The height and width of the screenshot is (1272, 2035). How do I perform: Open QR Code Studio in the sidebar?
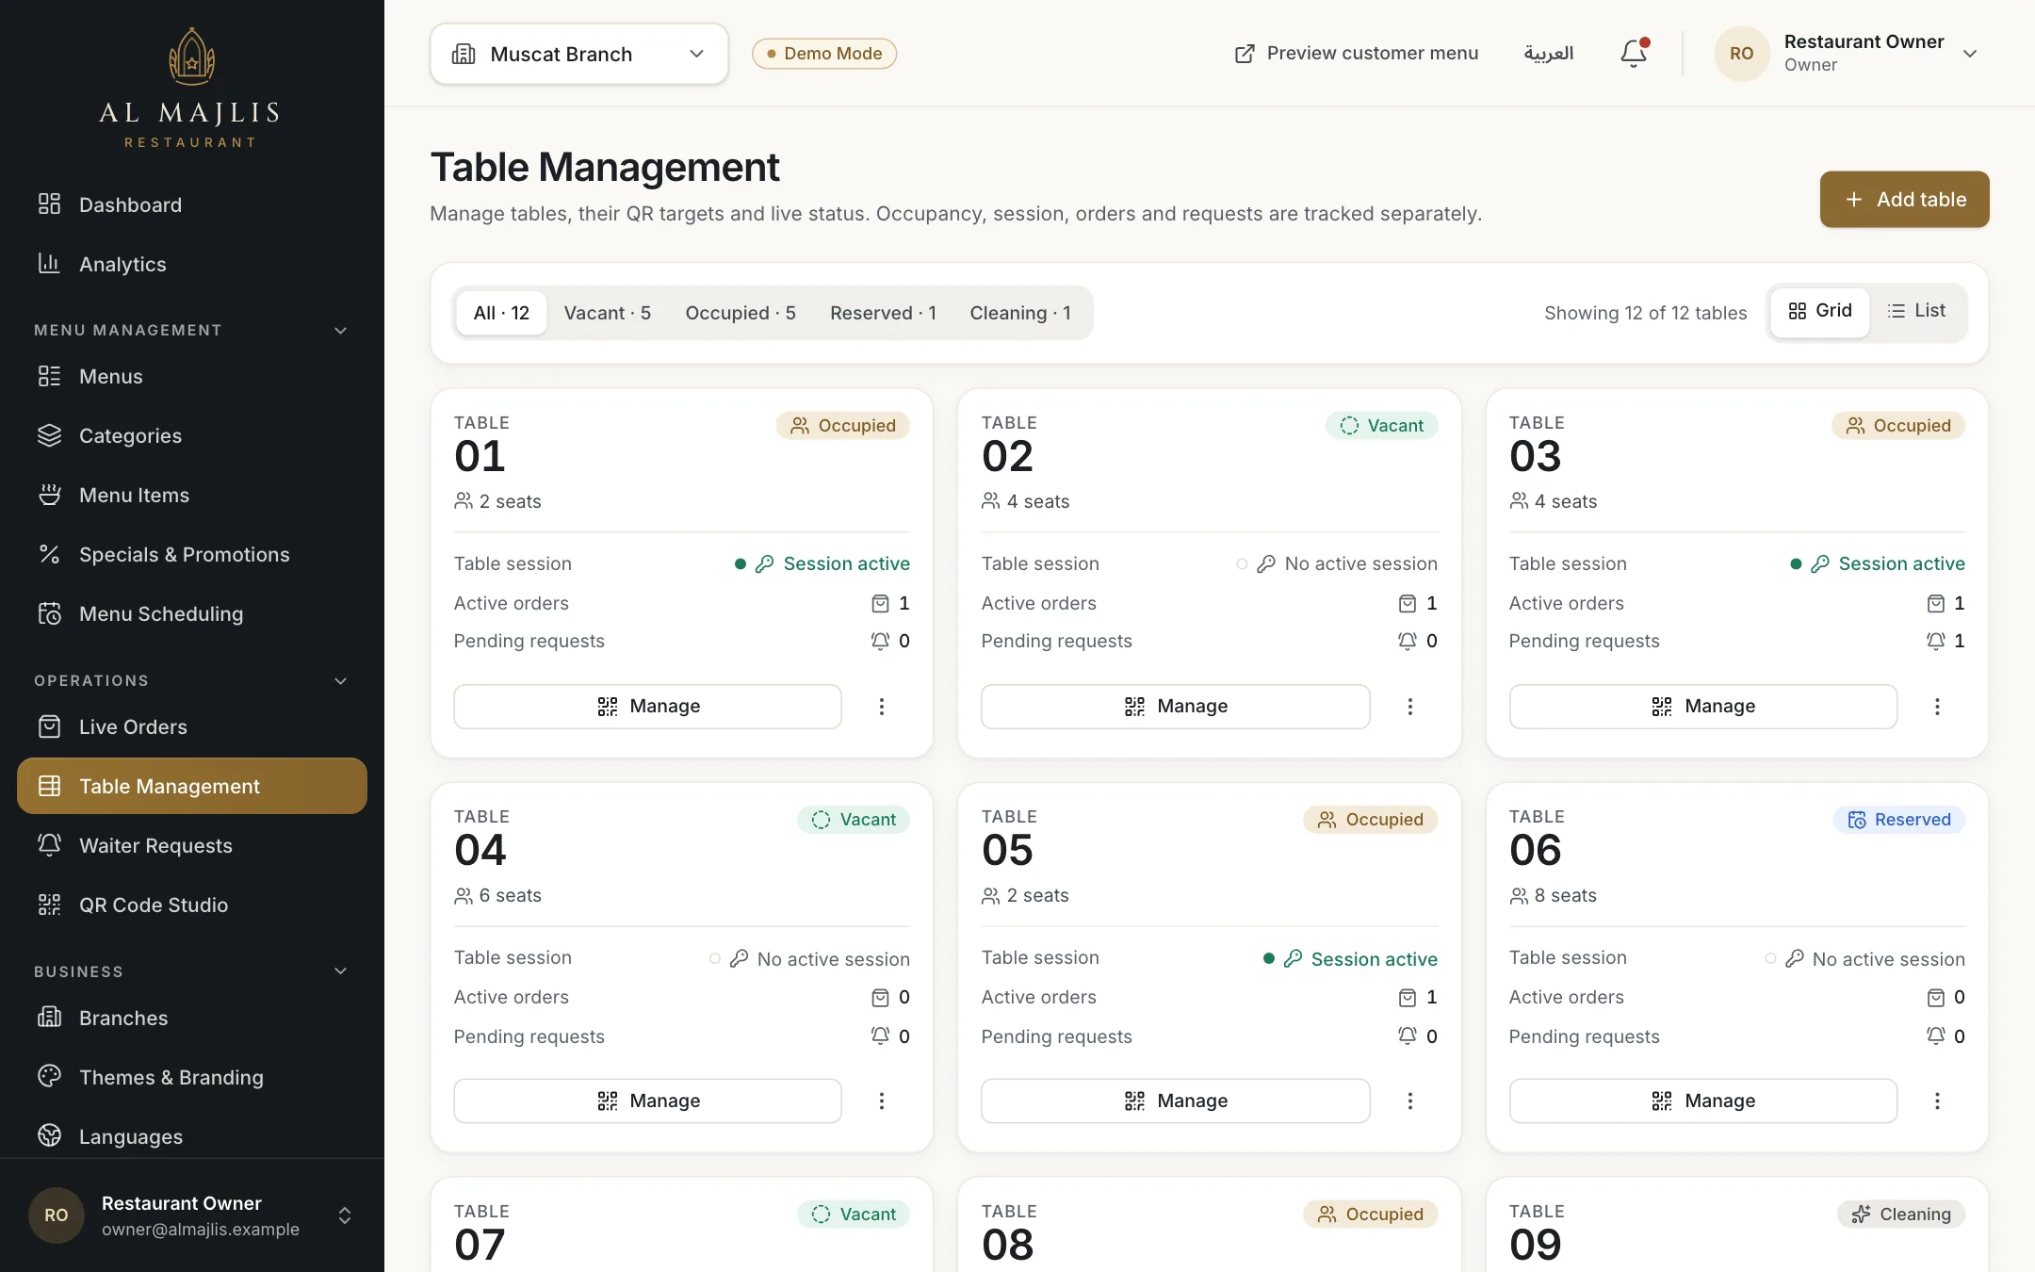point(191,905)
